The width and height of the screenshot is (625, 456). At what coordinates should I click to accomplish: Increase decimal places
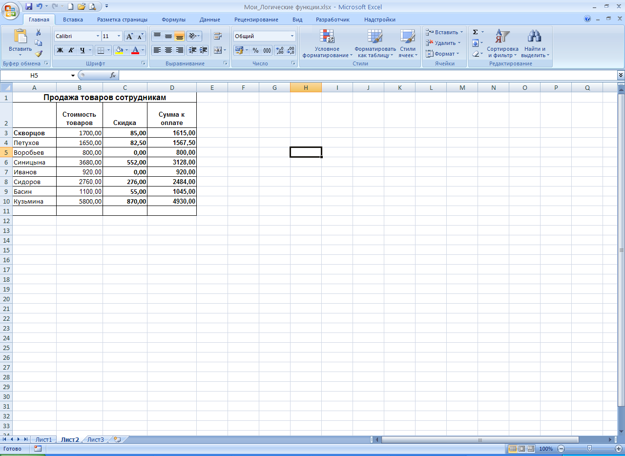pos(280,50)
